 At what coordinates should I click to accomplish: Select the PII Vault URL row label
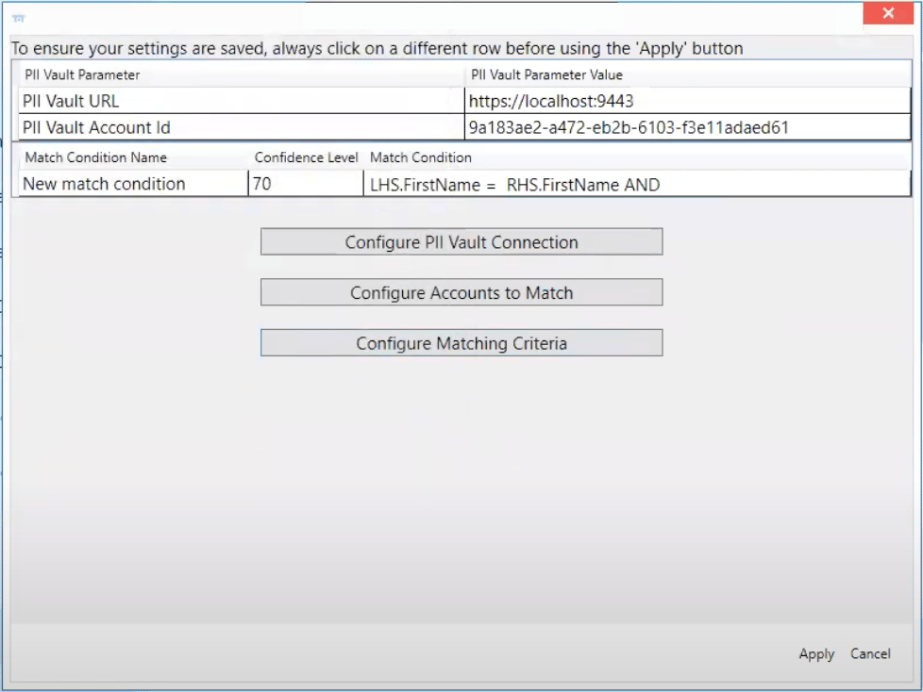click(242, 101)
